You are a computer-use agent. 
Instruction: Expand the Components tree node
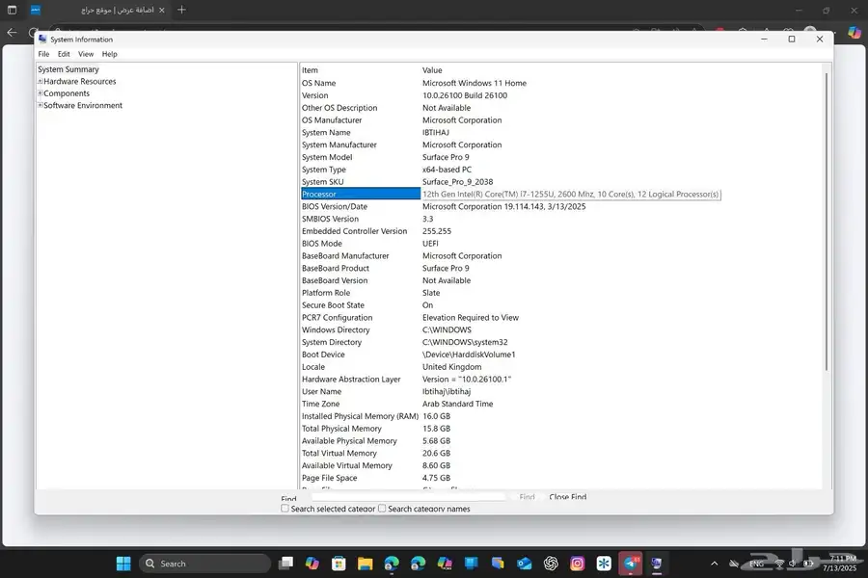pyautogui.click(x=40, y=93)
